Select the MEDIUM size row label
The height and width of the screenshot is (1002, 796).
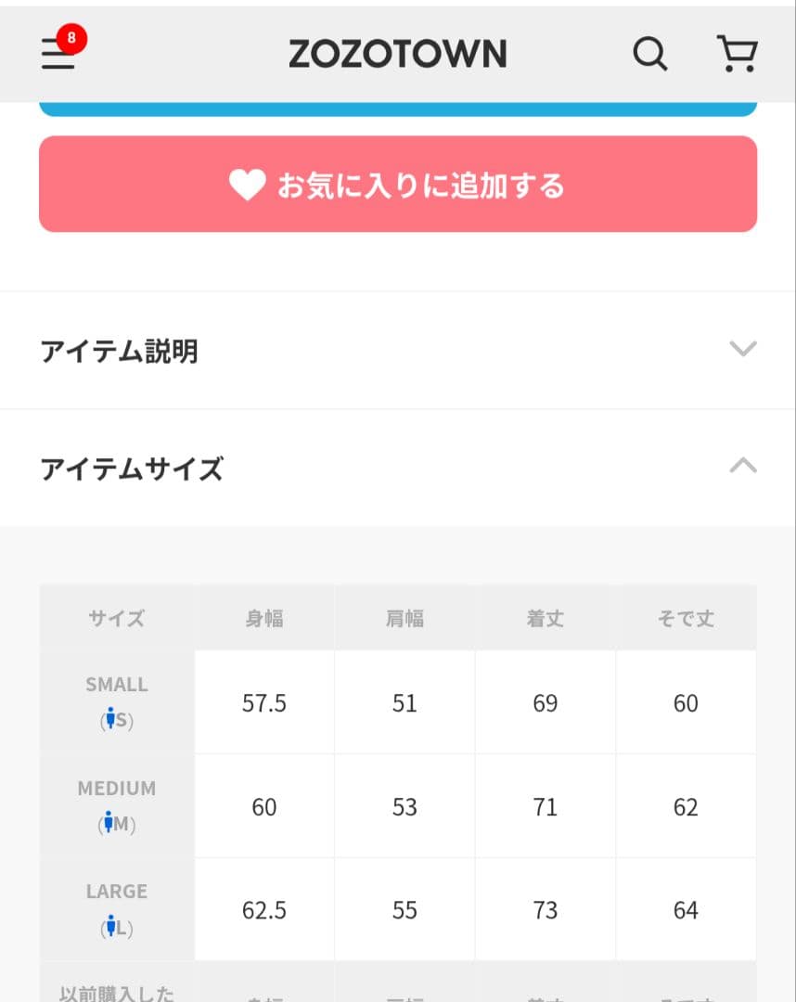pos(117,789)
